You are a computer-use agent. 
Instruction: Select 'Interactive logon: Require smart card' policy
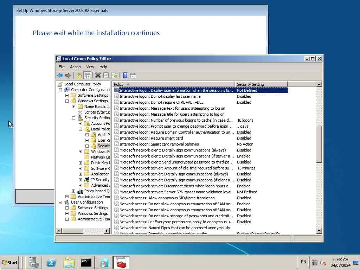click(x=151, y=138)
